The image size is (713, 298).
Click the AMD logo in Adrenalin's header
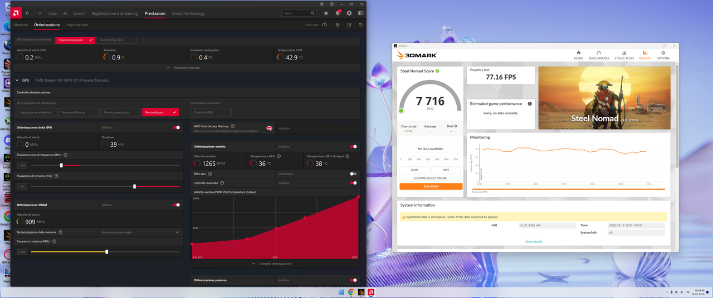(x=16, y=13)
